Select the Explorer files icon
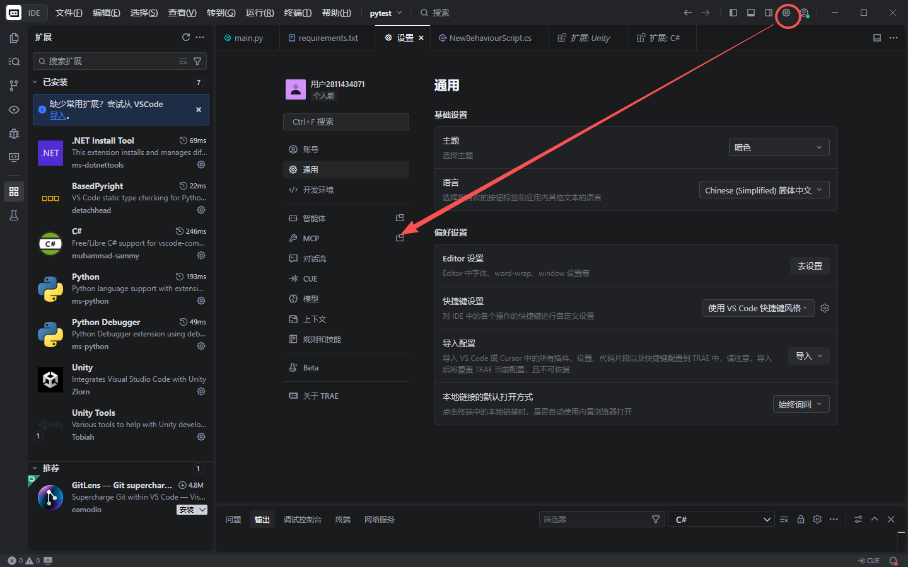Image resolution: width=908 pixels, height=567 pixels. [14, 37]
